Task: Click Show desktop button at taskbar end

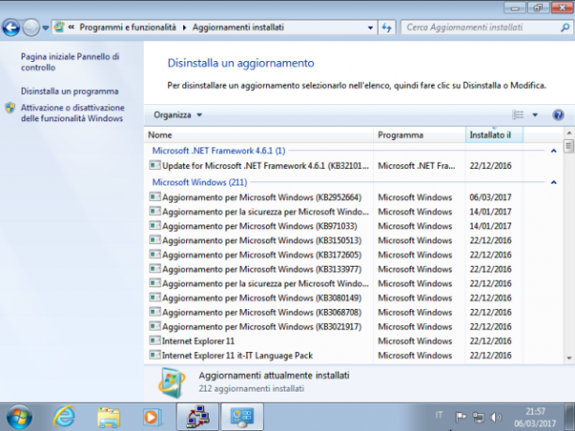Action: [569, 417]
